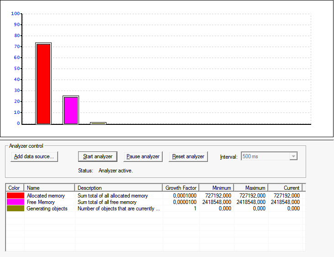Pause the analyzer

coord(143,156)
